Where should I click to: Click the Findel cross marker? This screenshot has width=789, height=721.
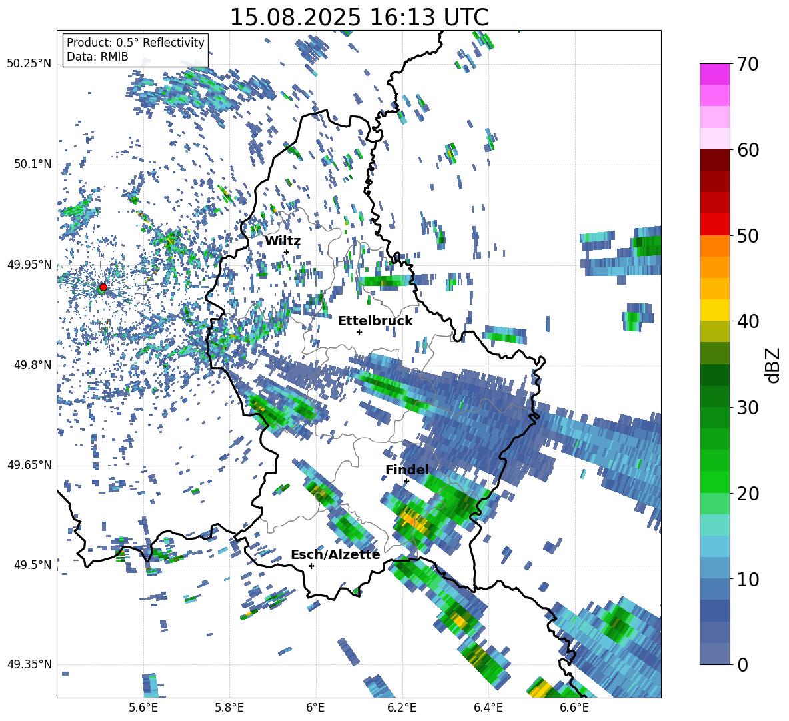[406, 481]
